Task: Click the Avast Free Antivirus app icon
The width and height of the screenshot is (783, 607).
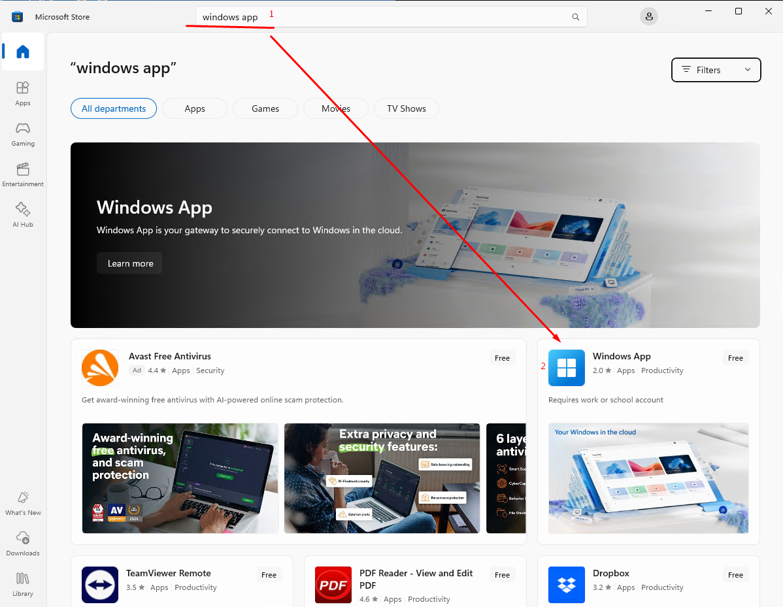Action: [100, 368]
